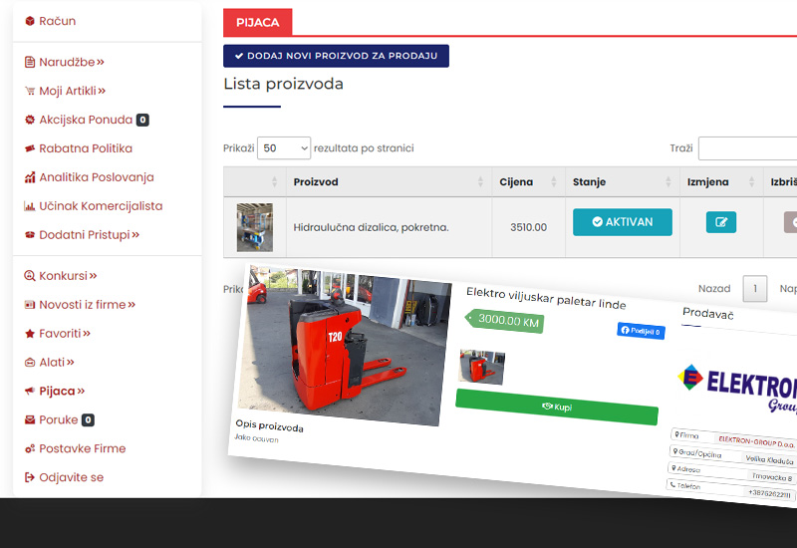Toggle the AKTIVAN status button
Viewport: 797px width, 548px height.
pyautogui.click(x=623, y=222)
